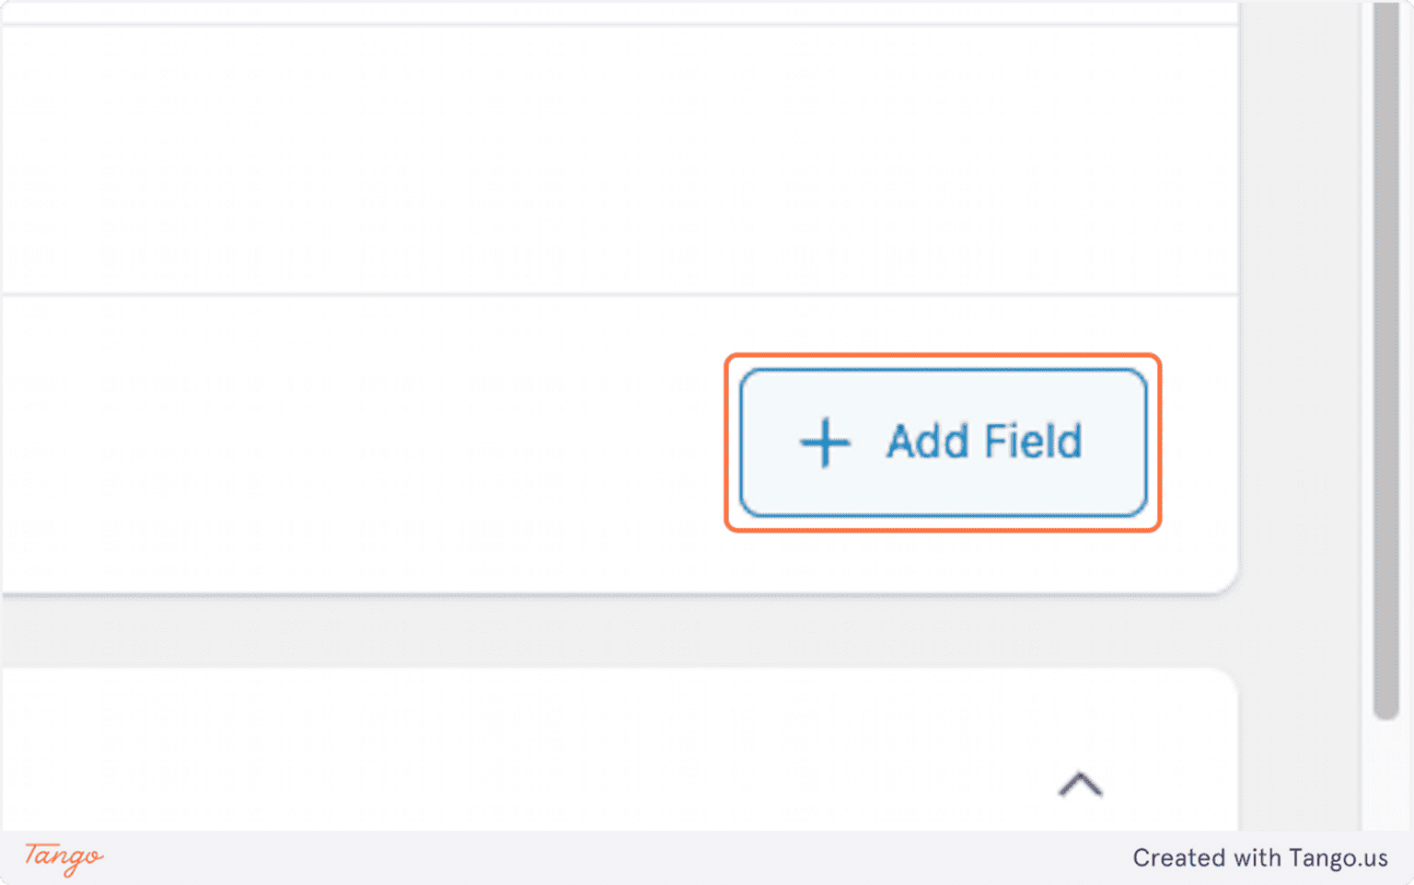Grab the vertical scrollbar thumb
Viewport: 1414px width, 885px height.
1385,359
